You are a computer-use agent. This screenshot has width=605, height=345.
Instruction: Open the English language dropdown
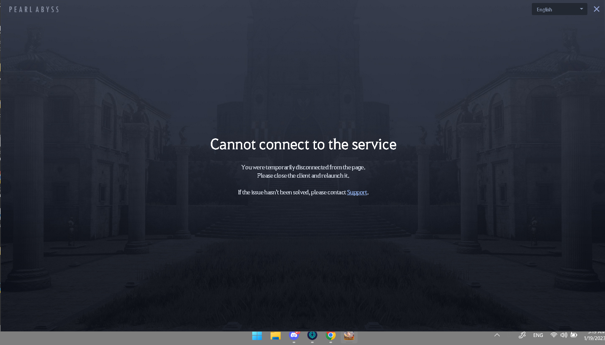point(559,9)
